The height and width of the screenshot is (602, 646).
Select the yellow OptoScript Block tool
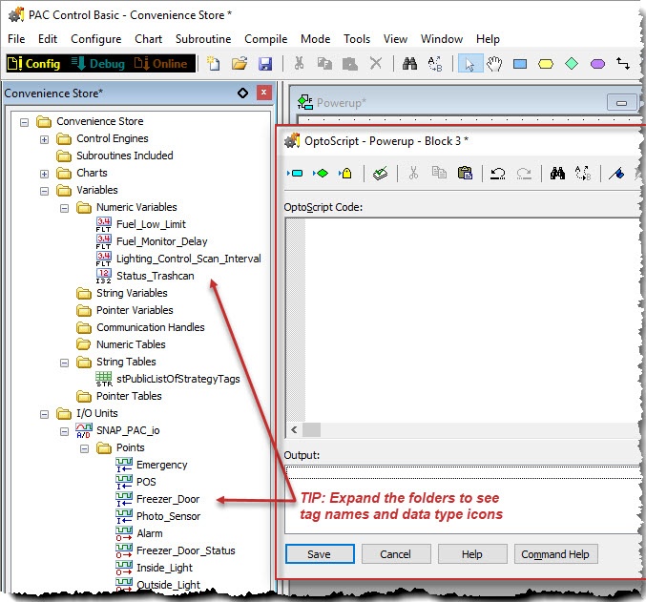click(x=546, y=64)
